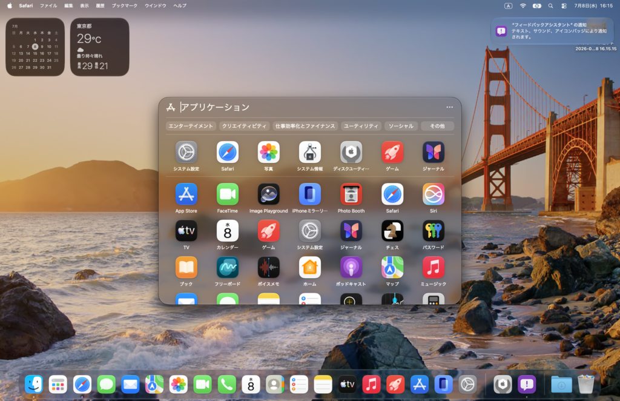The height and width of the screenshot is (401, 620).
Task: Open Mail from the Dock
Action: coord(131,385)
